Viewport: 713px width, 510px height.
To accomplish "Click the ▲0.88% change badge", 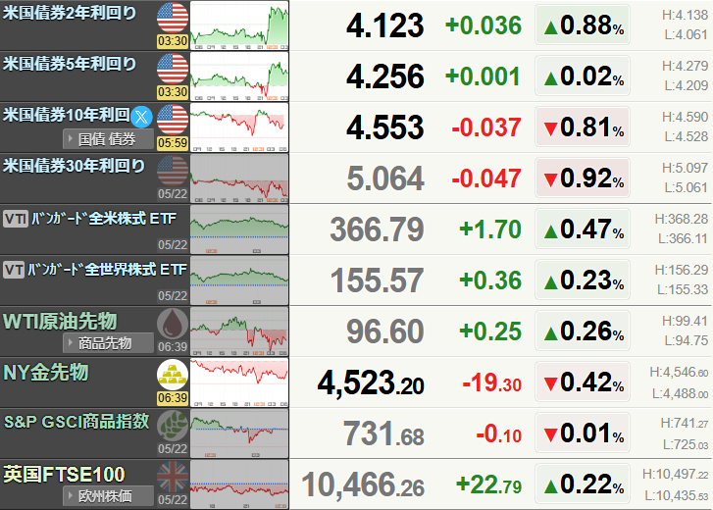I will [x=583, y=25].
